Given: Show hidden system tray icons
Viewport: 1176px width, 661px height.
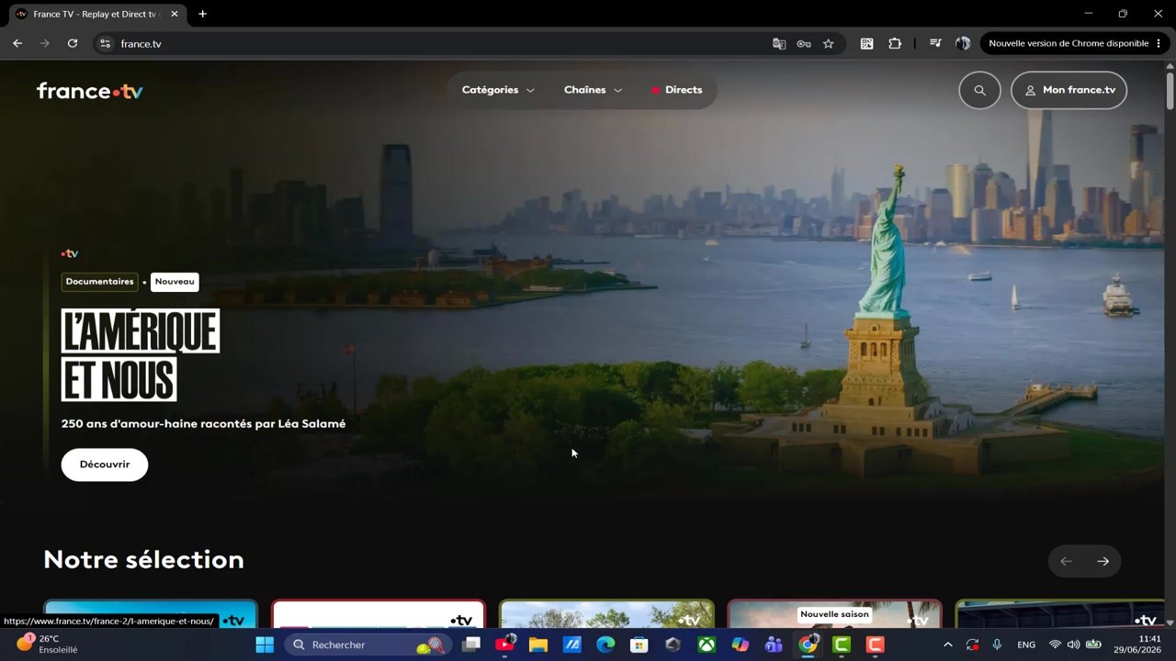Looking at the screenshot, I should point(948,644).
